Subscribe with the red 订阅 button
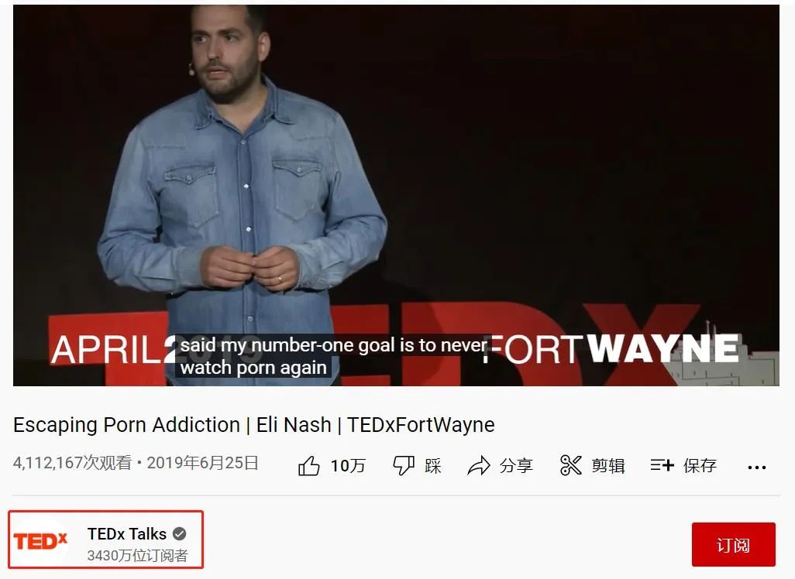795x579 pixels. pyautogui.click(x=733, y=544)
